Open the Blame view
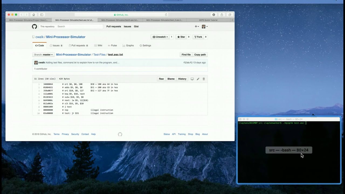Screen dimensions: 345x194 point(171,79)
